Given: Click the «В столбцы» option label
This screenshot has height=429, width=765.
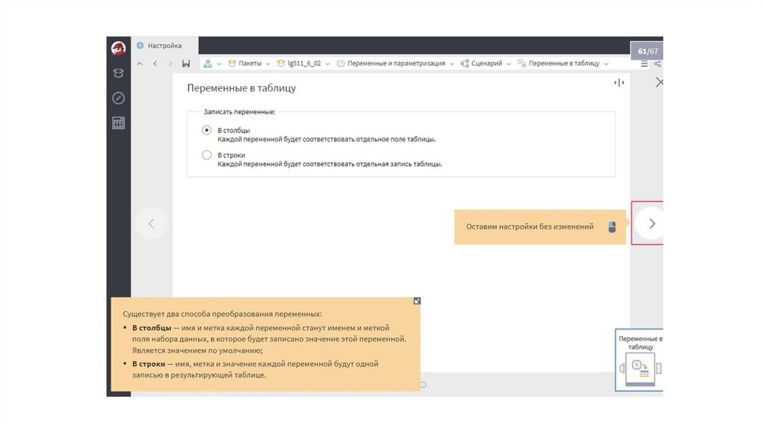Looking at the screenshot, I should [234, 130].
